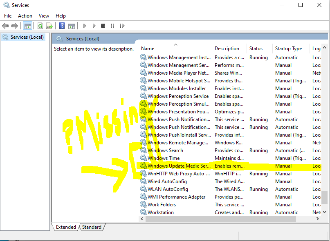Click Automatic startup type of Workstation row

point(286,212)
